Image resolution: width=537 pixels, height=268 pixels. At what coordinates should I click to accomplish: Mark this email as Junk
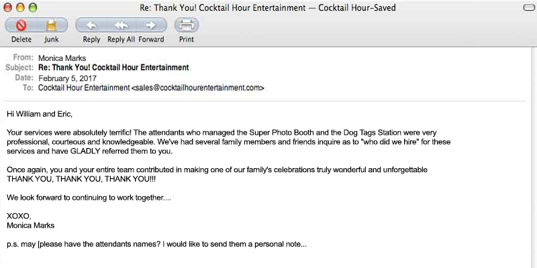51,26
